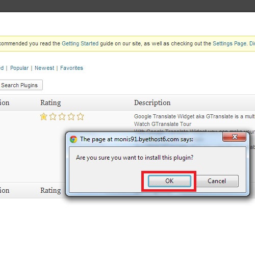Cancel the plugin installation dialog
Image resolution: width=255 pixels, height=255 pixels.
point(217,181)
